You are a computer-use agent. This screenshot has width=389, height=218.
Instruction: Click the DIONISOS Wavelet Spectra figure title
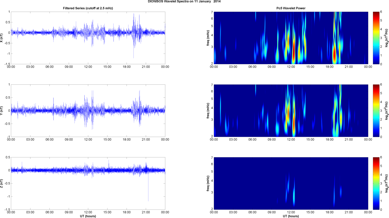tap(184, 2)
